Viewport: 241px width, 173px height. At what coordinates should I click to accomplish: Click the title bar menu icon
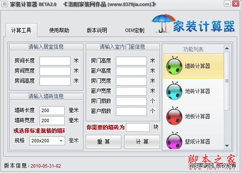pos(5,4)
